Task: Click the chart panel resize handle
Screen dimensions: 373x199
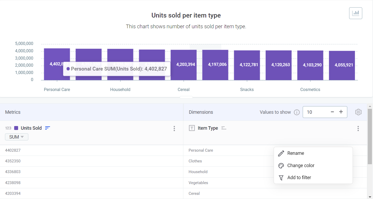Action: [x=186, y=97]
